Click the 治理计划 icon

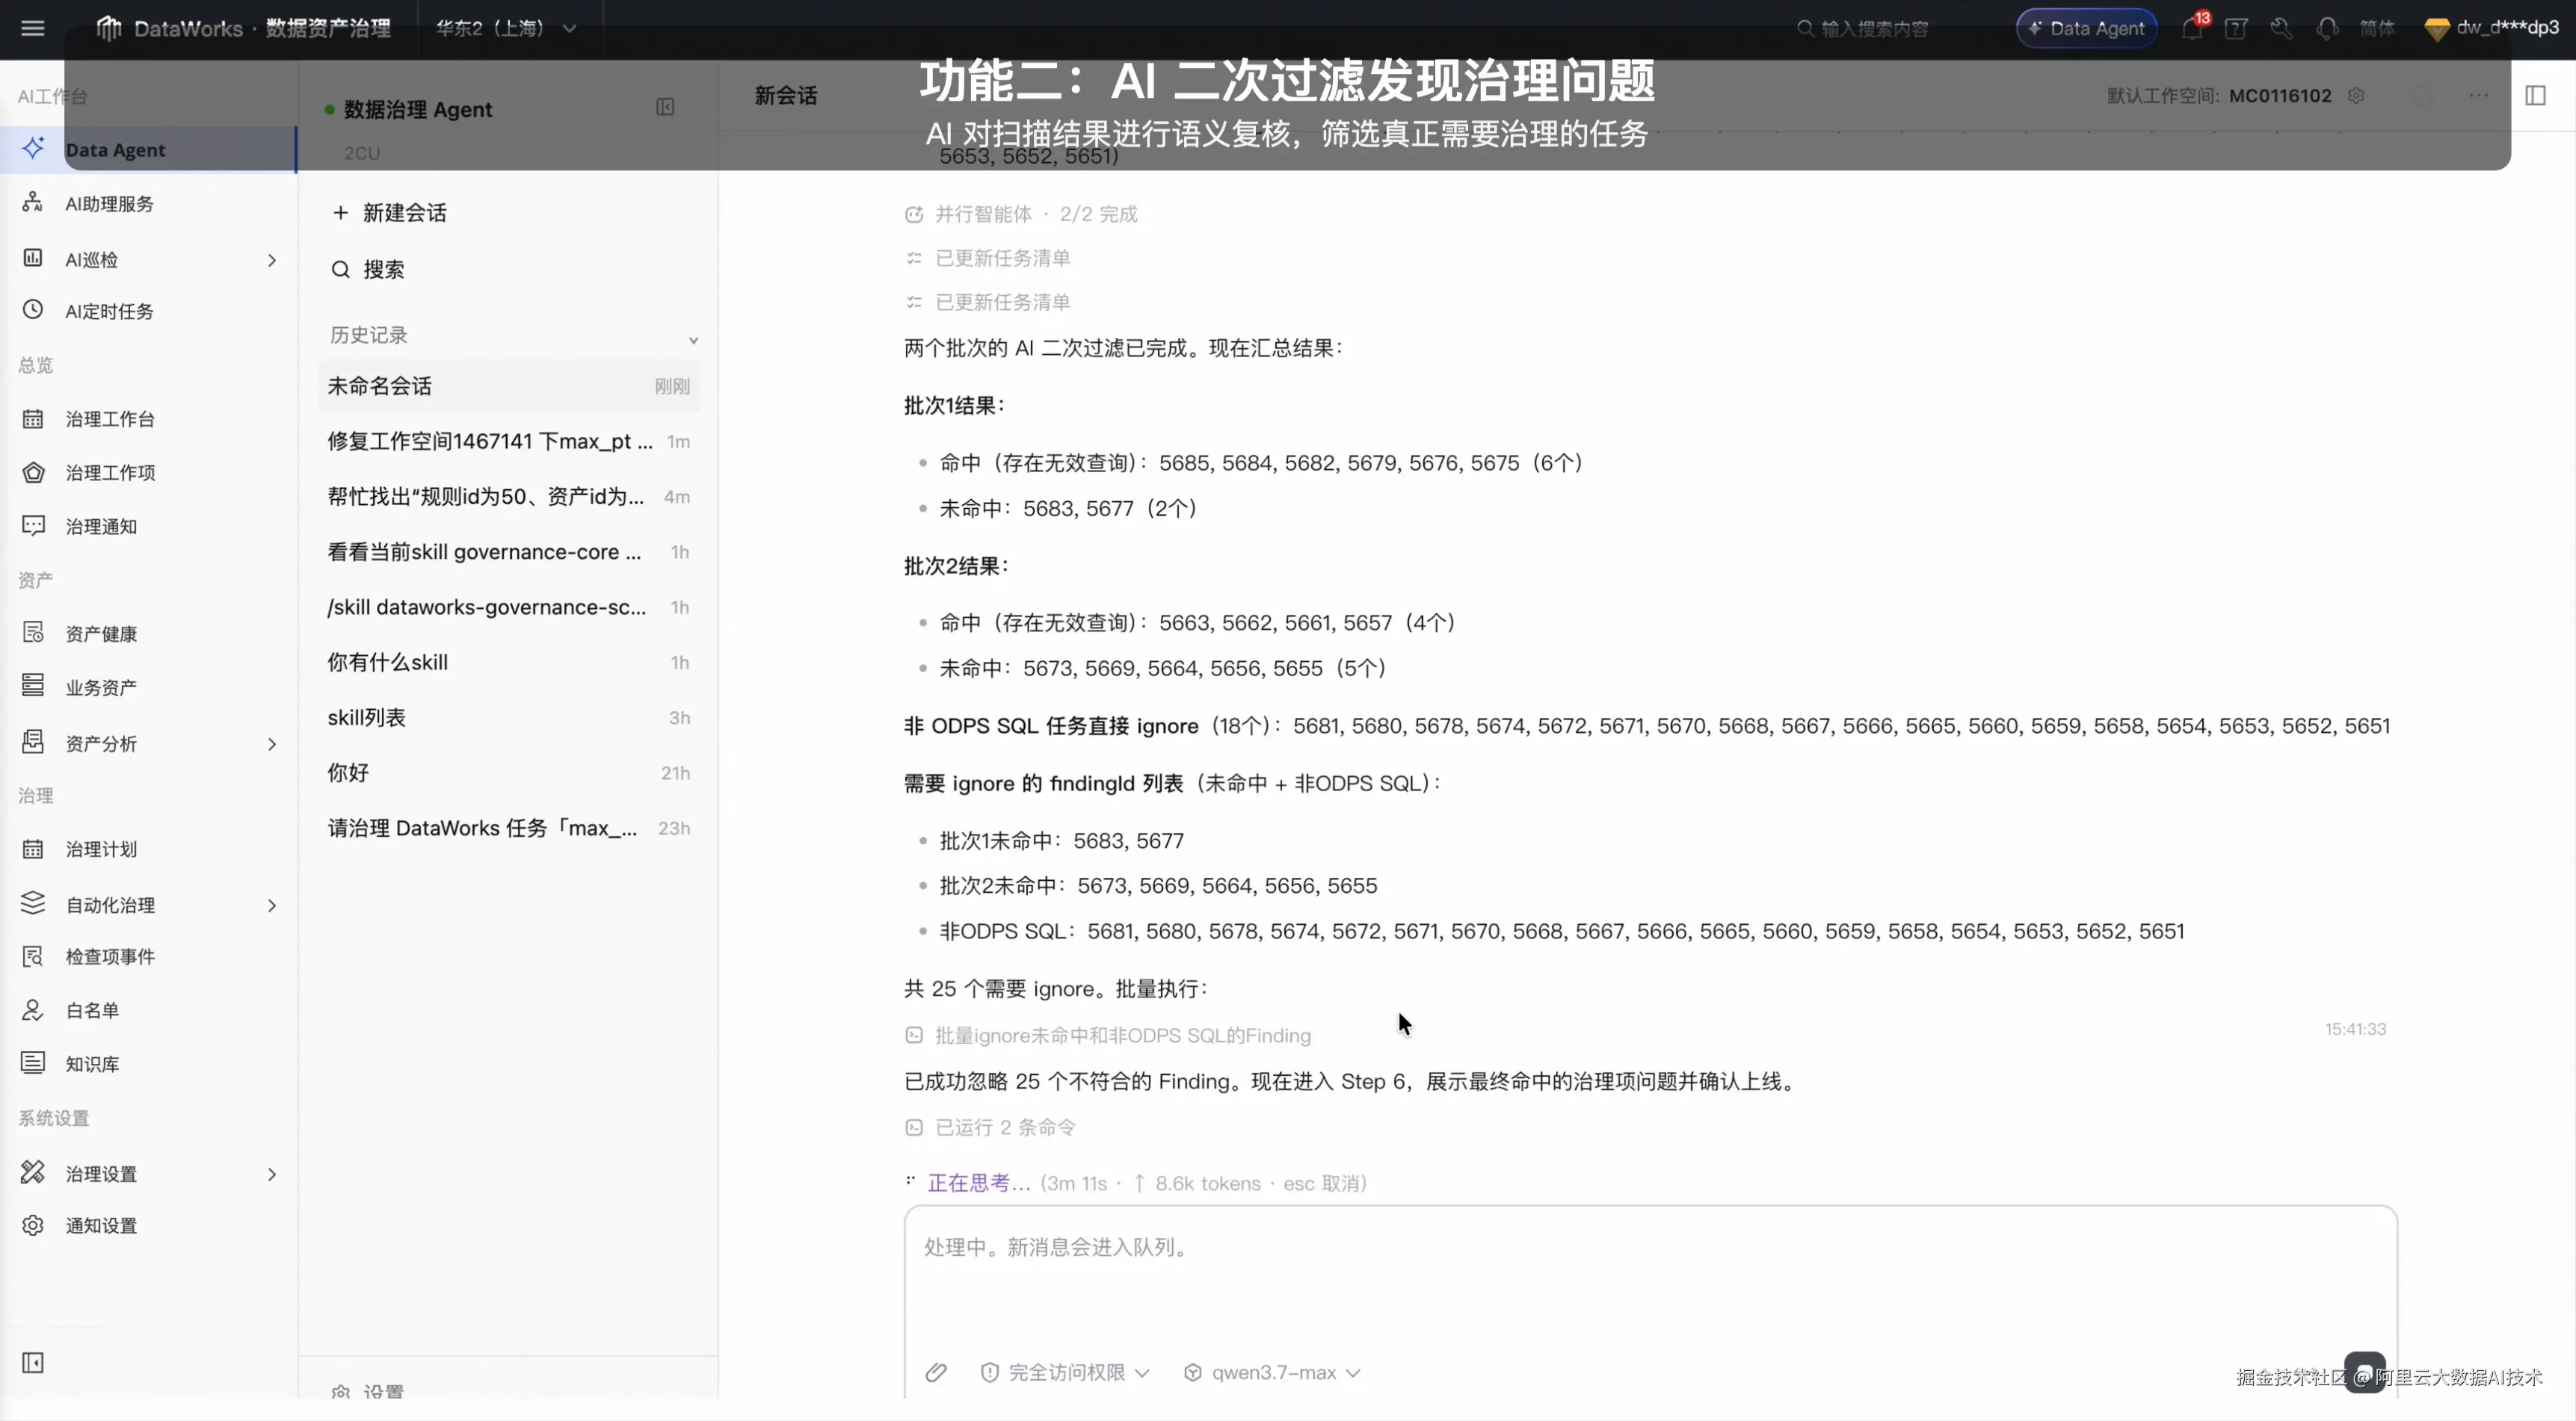tap(33, 849)
